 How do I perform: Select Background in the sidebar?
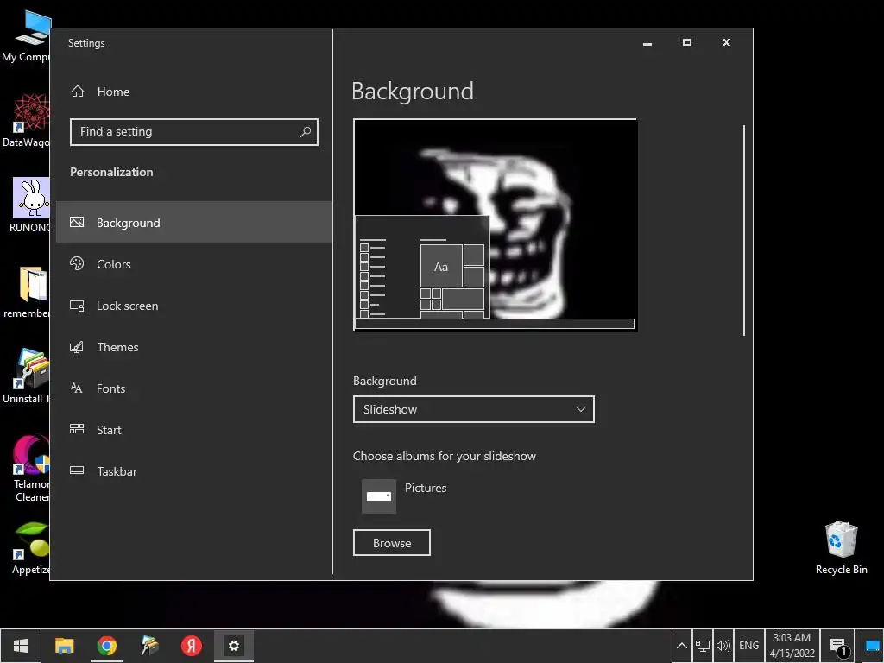click(x=194, y=222)
